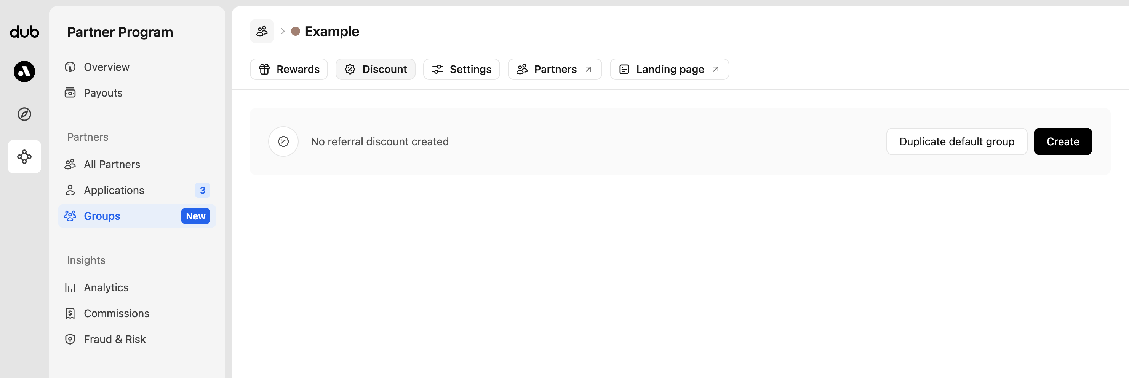The height and width of the screenshot is (378, 1129).
Task: Click Duplicate default group button
Action: pyautogui.click(x=957, y=141)
